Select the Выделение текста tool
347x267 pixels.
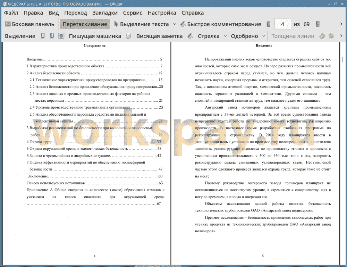(x=142, y=24)
